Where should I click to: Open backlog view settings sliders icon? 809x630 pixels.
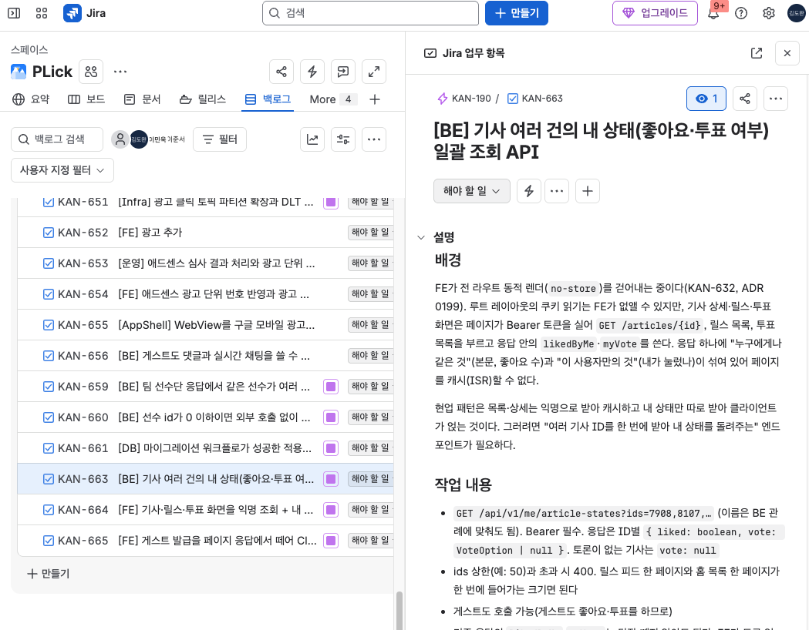[343, 139]
